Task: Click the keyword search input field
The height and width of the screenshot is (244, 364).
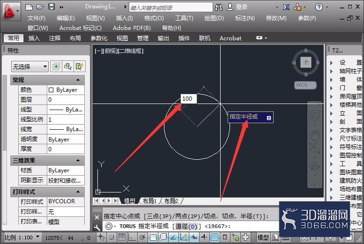Action: pyautogui.click(x=171, y=7)
